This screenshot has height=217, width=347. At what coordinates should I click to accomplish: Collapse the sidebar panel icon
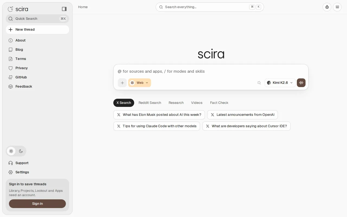click(x=64, y=9)
